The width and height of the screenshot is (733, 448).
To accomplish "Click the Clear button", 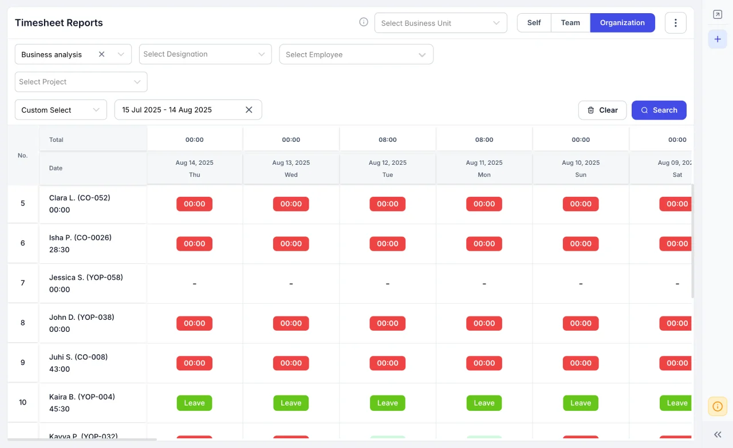I will pyautogui.click(x=602, y=110).
